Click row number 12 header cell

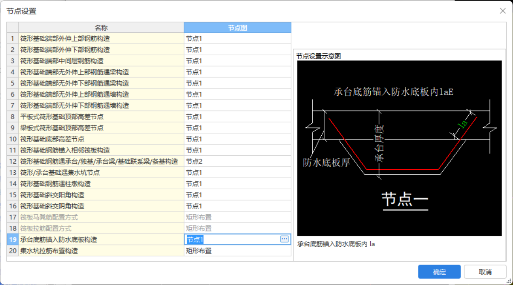[12, 161]
